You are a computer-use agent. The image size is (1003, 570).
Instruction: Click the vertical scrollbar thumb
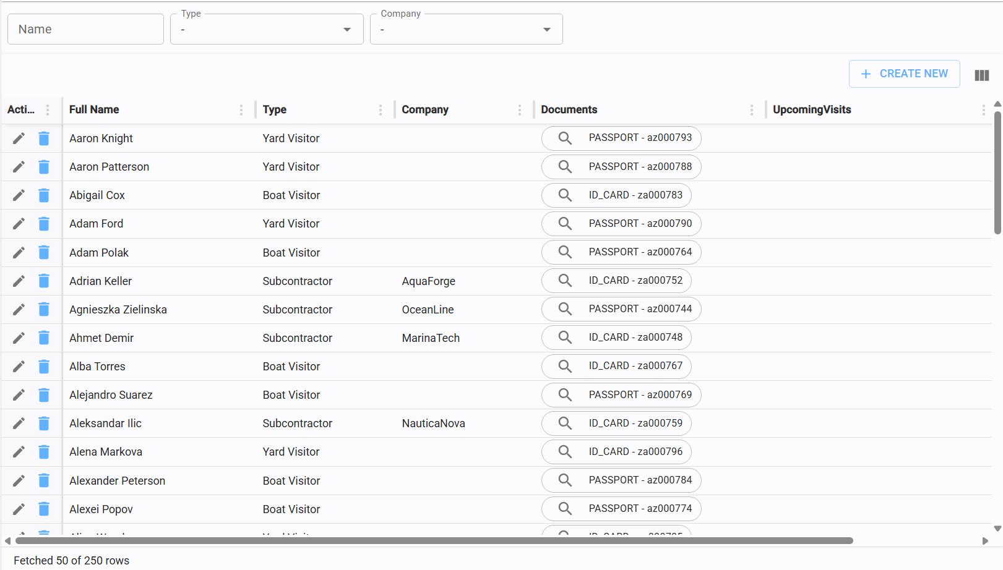tap(997, 173)
